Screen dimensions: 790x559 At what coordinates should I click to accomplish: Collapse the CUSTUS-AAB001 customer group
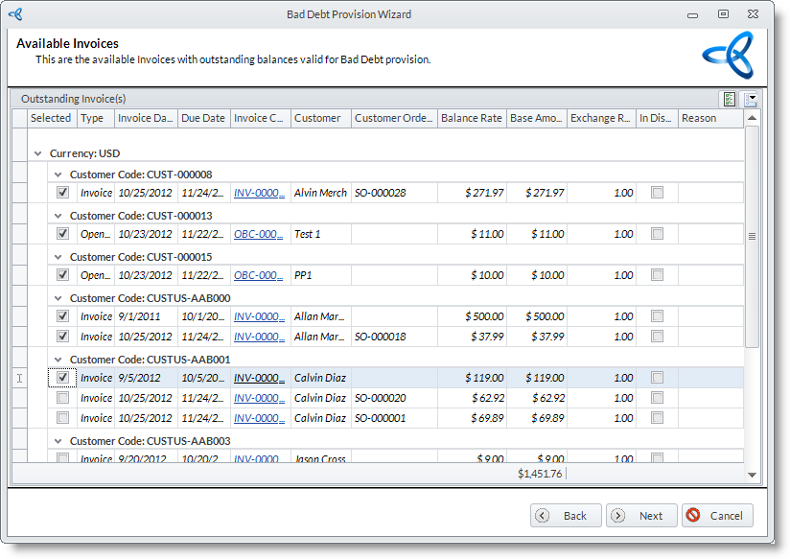click(x=58, y=360)
